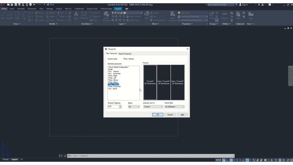This screenshot has height=165, width=293.
Task: Expand the Properties panel dropdown
Action: tap(187, 24)
